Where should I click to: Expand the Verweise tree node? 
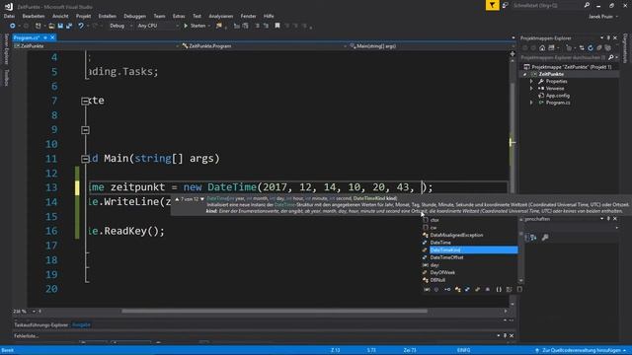[x=531, y=88]
